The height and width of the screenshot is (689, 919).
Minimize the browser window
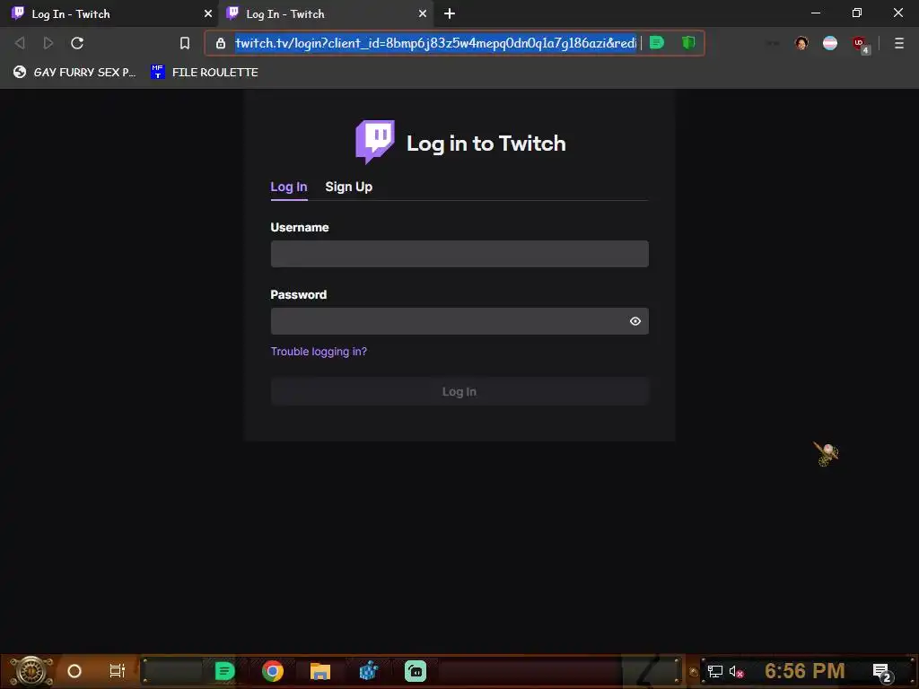tap(816, 13)
